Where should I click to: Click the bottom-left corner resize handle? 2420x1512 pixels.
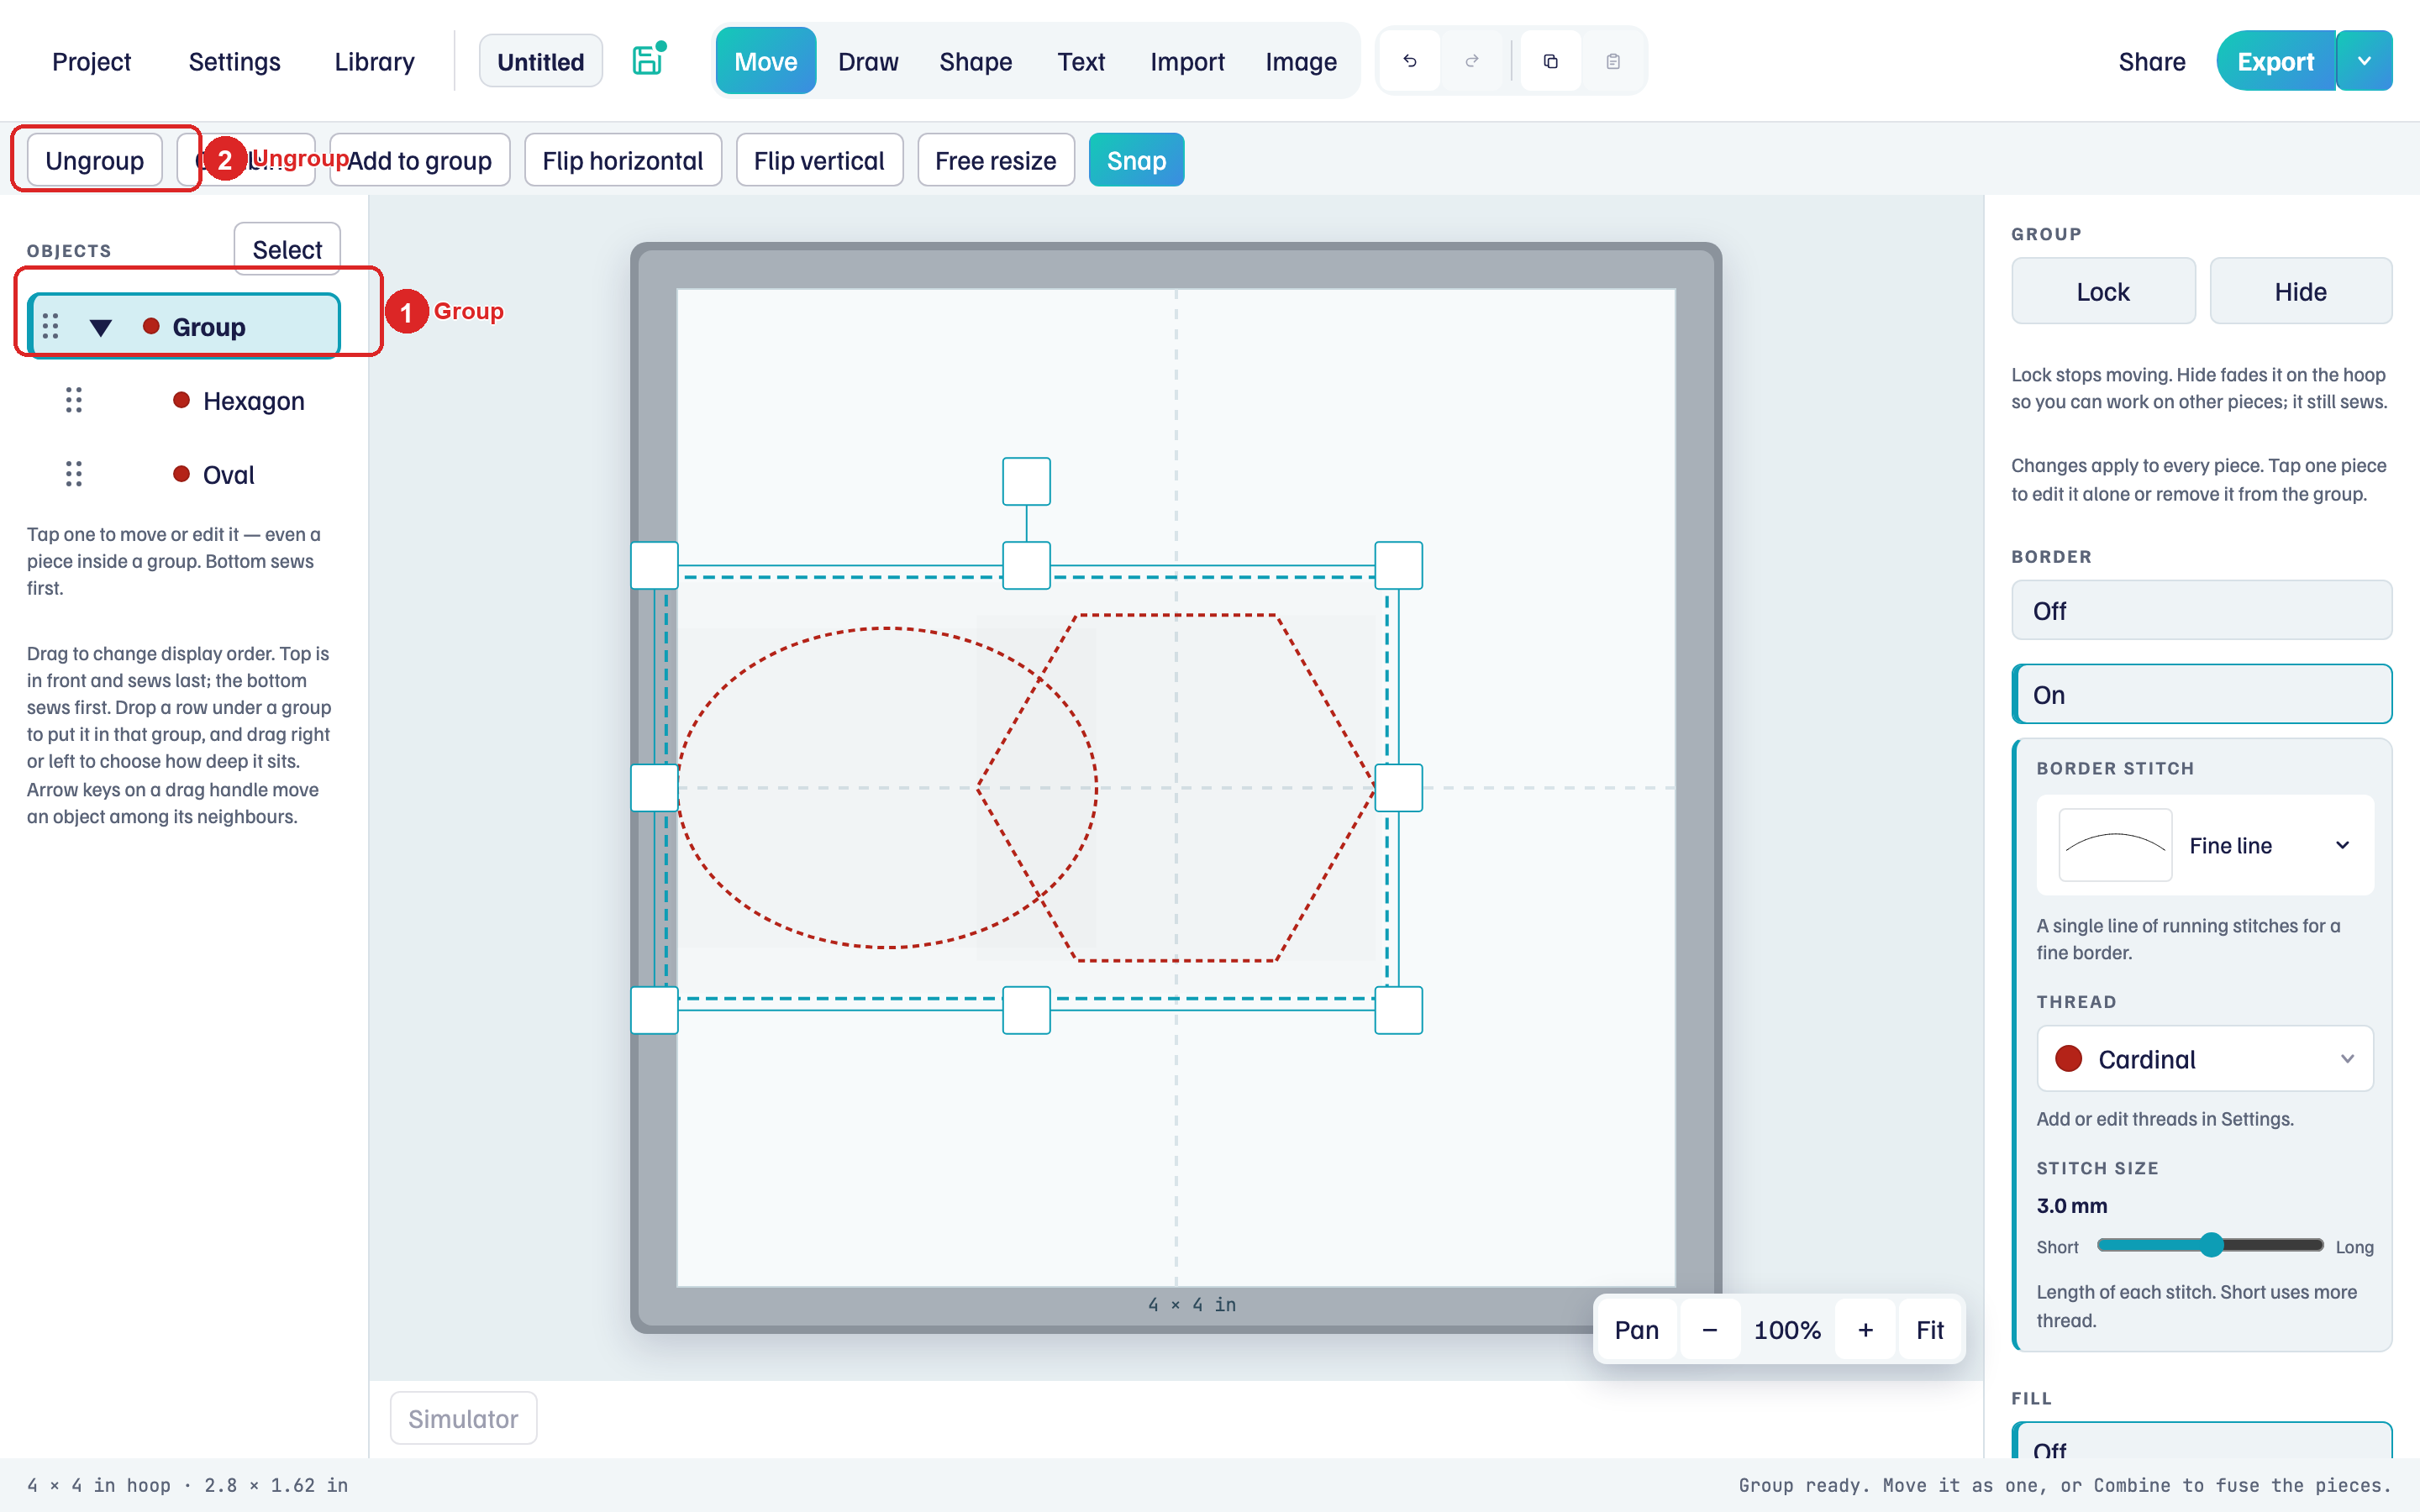pyautogui.click(x=654, y=1010)
